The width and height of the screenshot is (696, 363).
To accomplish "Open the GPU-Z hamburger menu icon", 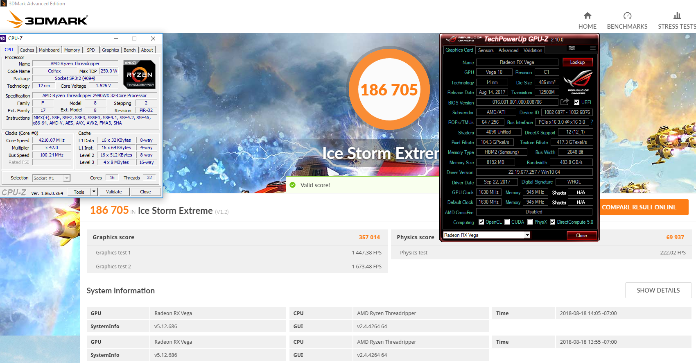I will [593, 48].
